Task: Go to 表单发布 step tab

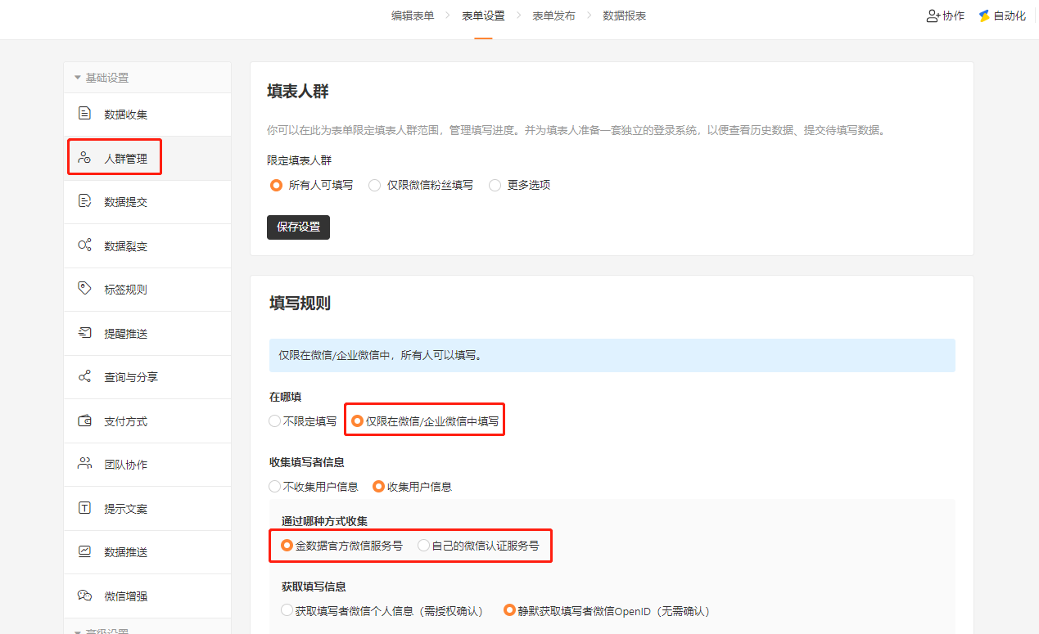Action: pos(553,16)
